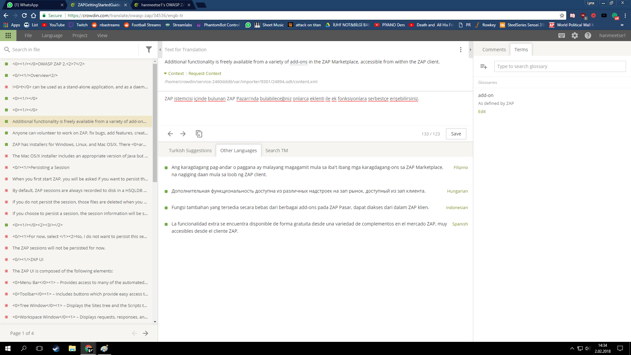Open the Crowdin apps grid menu

8,35
